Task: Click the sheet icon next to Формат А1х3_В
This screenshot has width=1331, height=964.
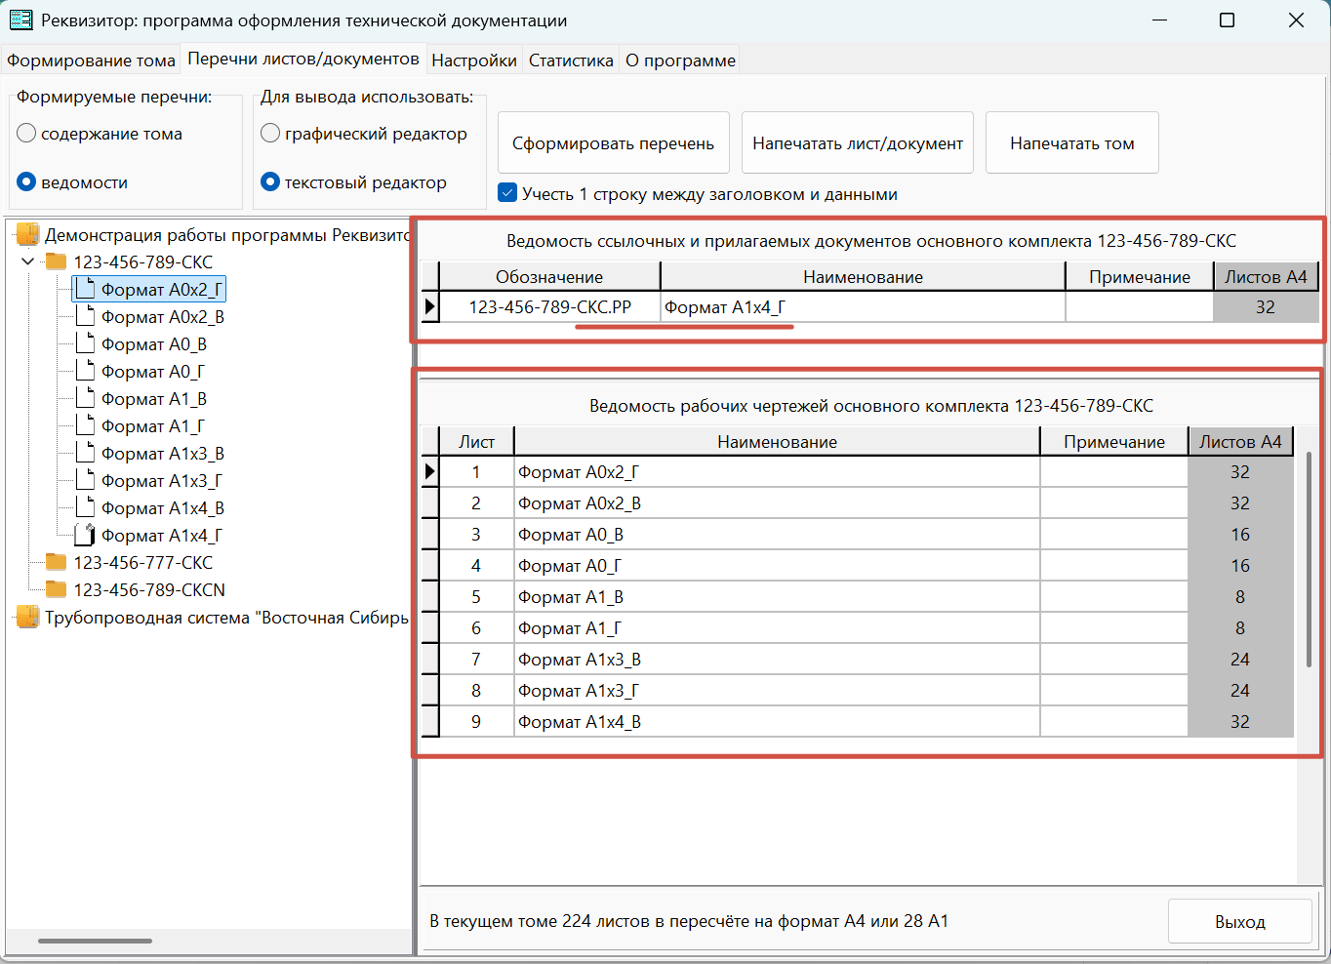Action: (x=86, y=453)
